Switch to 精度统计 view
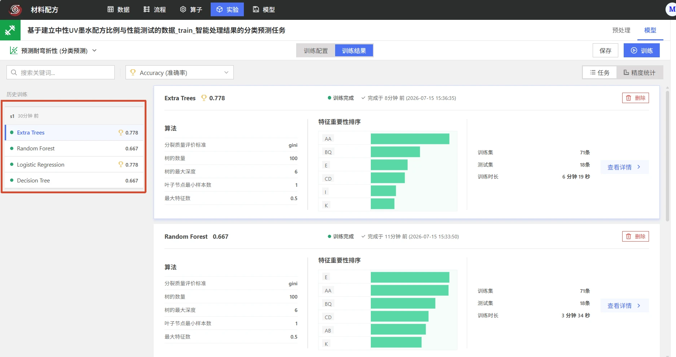The image size is (676, 357). 640,72
